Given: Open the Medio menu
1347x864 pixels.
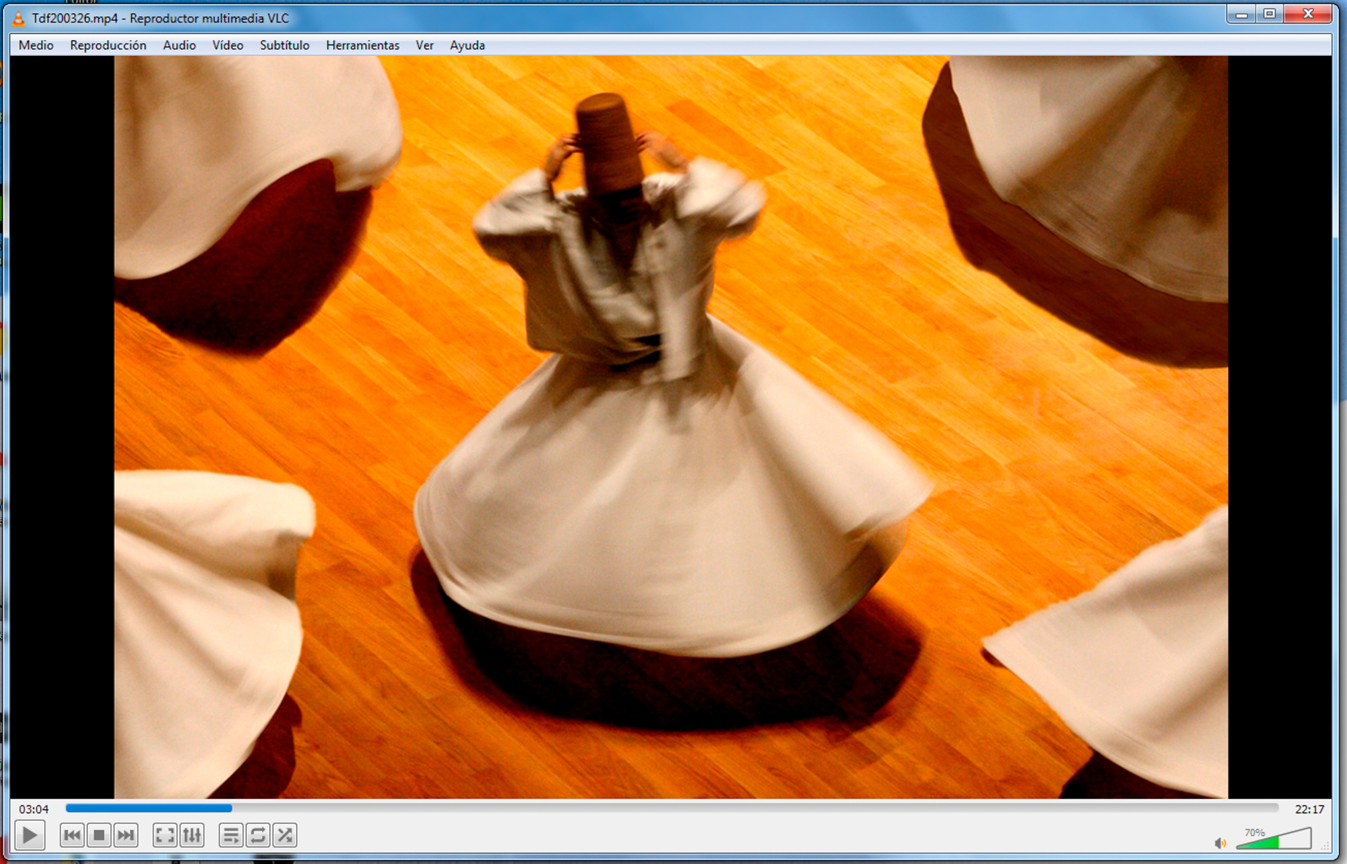Looking at the screenshot, I should tap(36, 45).
